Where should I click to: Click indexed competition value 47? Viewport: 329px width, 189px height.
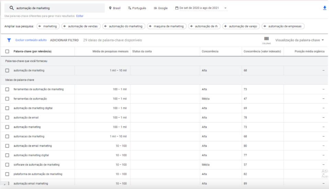pyautogui.click(x=245, y=98)
